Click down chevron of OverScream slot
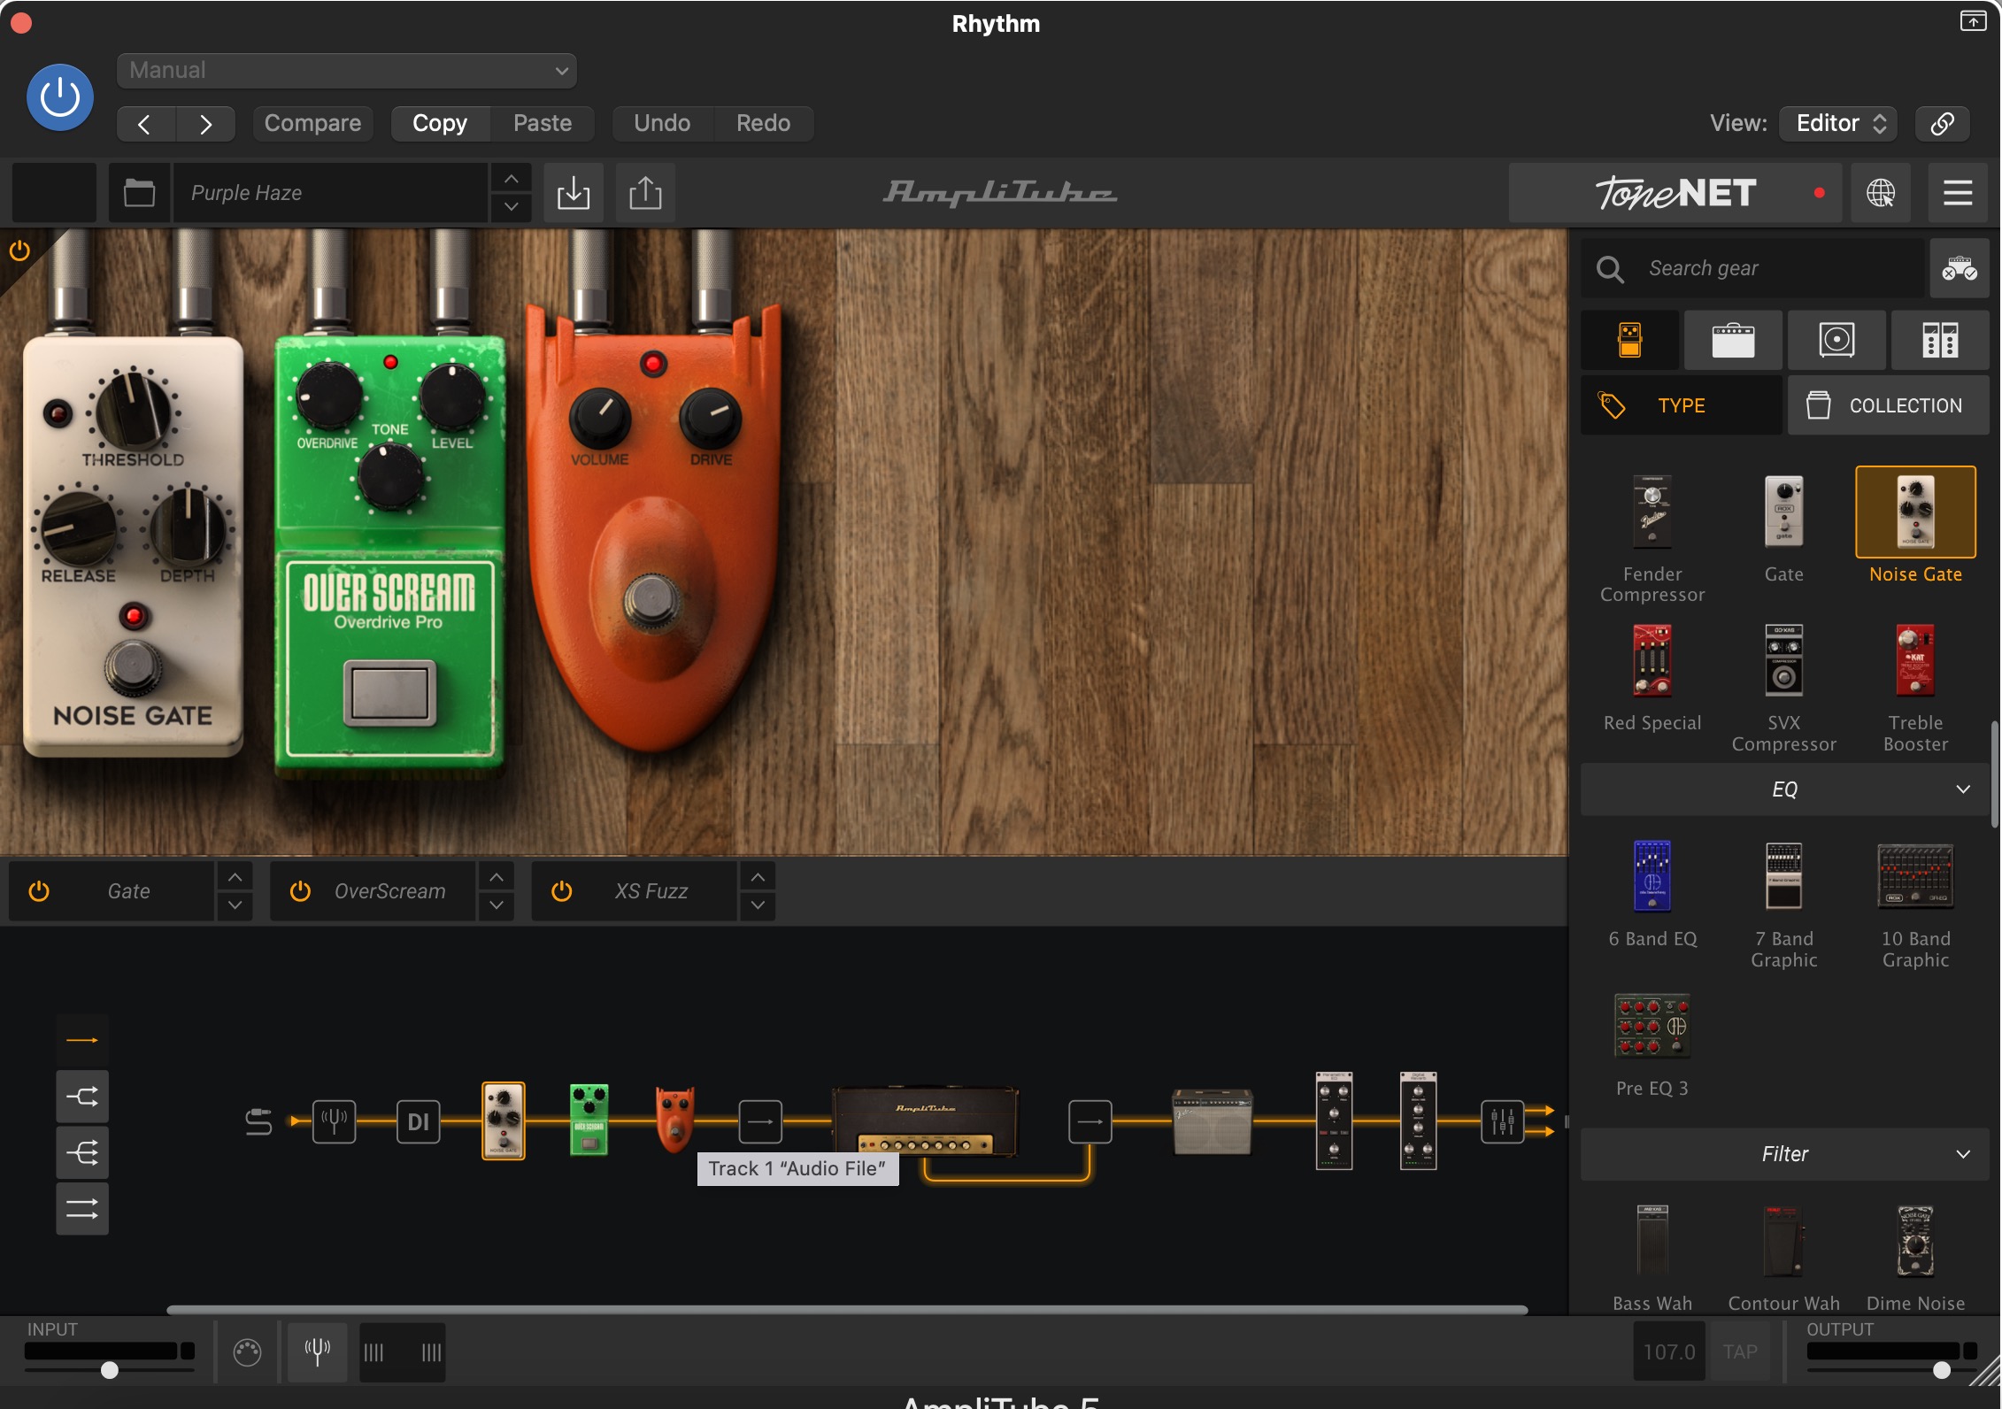The image size is (2002, 1409). coord(497,905)
